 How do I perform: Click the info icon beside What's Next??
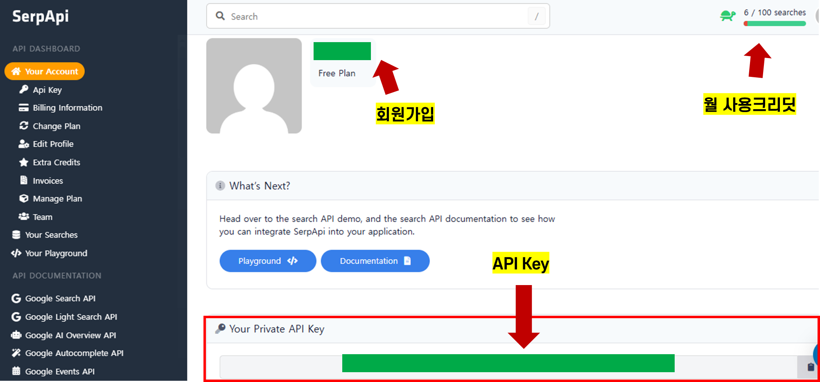pyautogui.click(x=220, y=186)
